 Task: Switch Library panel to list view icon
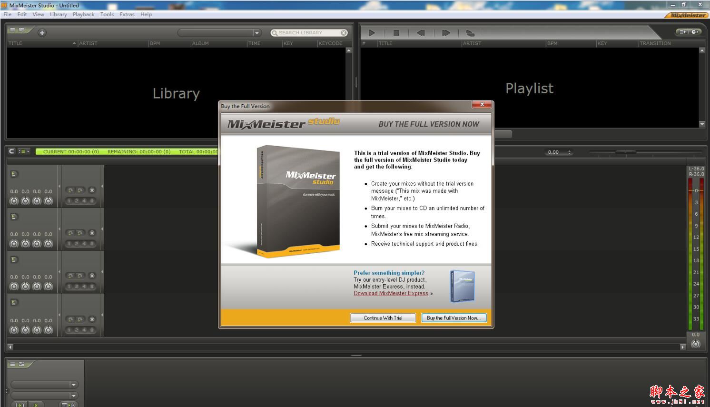(13, 30)
